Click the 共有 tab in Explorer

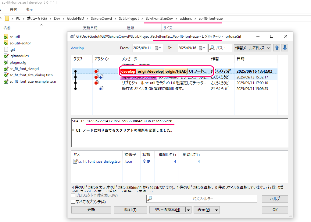click(13, 9)
